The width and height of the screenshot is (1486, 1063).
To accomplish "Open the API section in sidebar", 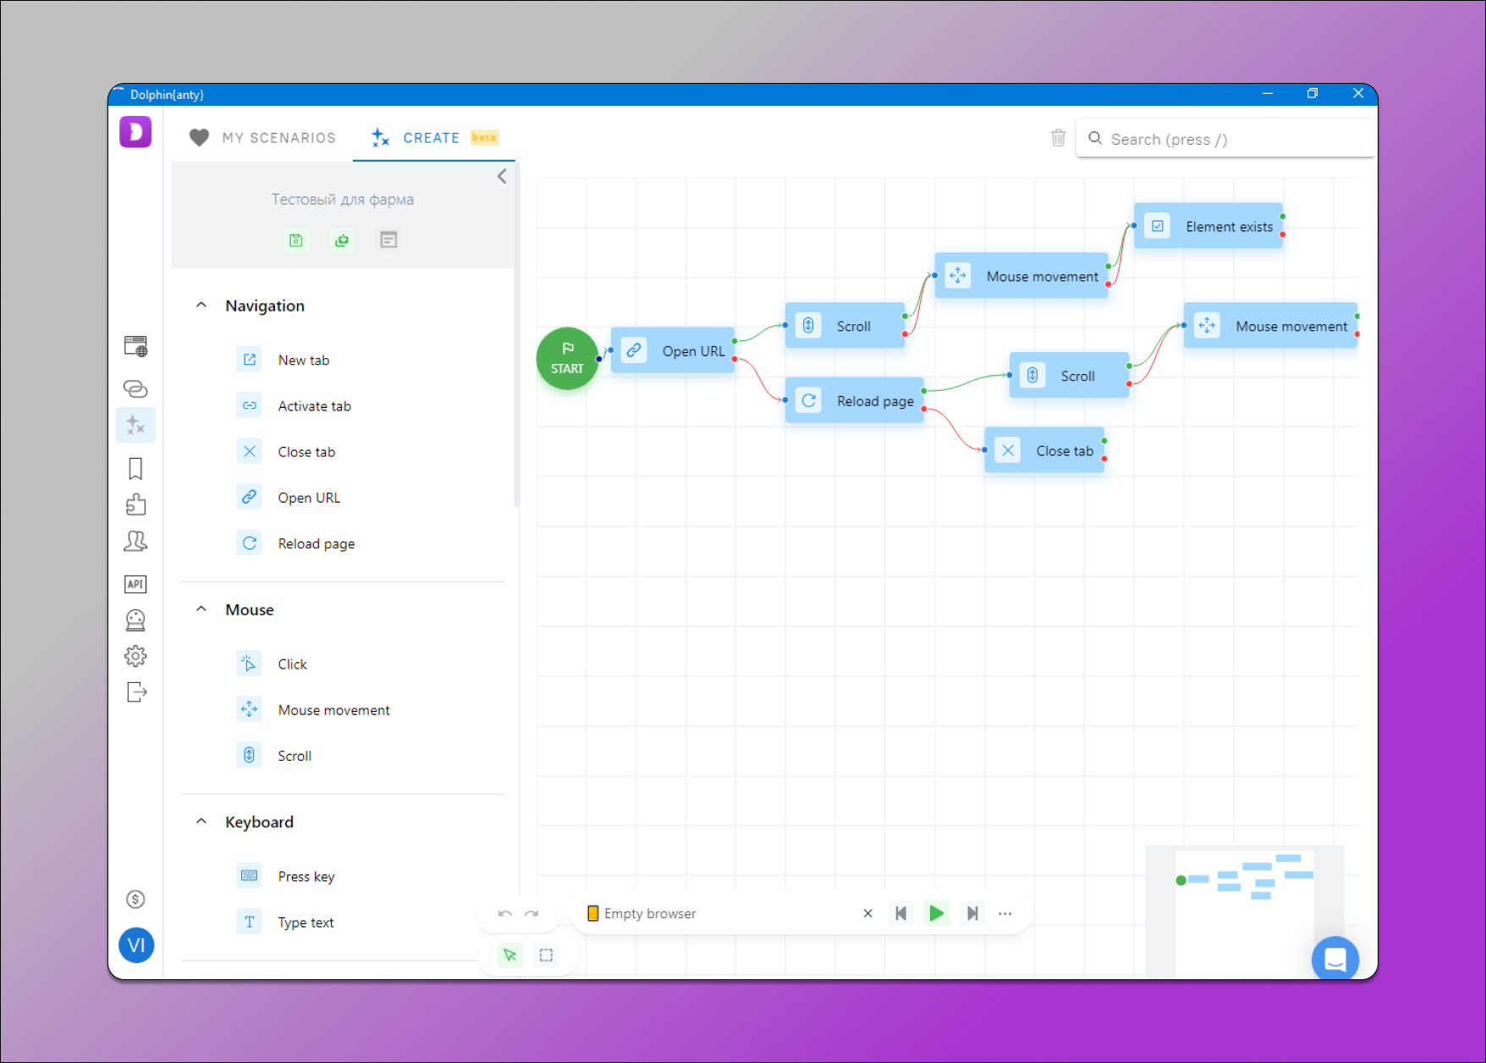I will [x=135, y=584].
